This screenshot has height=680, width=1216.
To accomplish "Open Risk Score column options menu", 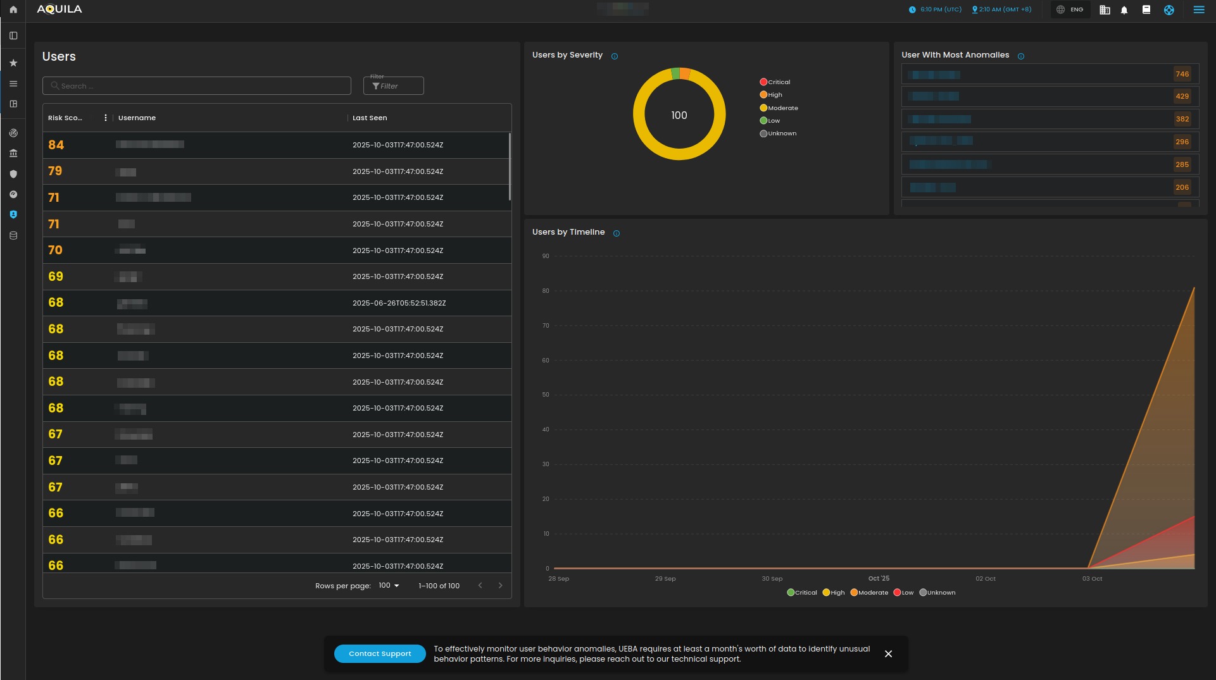I will click(106, 118).
